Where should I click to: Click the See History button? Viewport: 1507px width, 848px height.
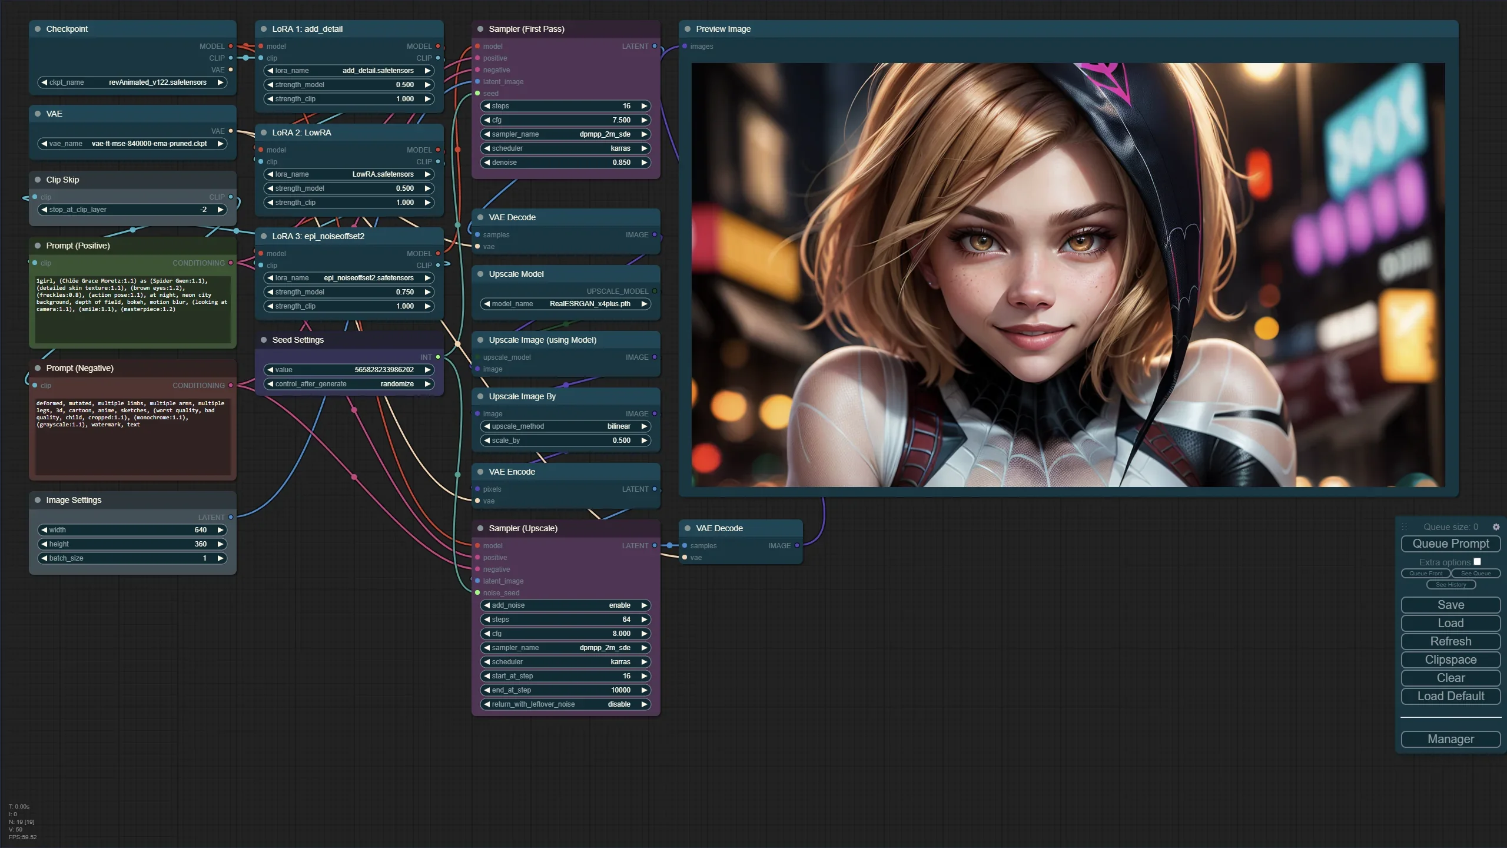pyautogui.click(x=1450, y=585)
